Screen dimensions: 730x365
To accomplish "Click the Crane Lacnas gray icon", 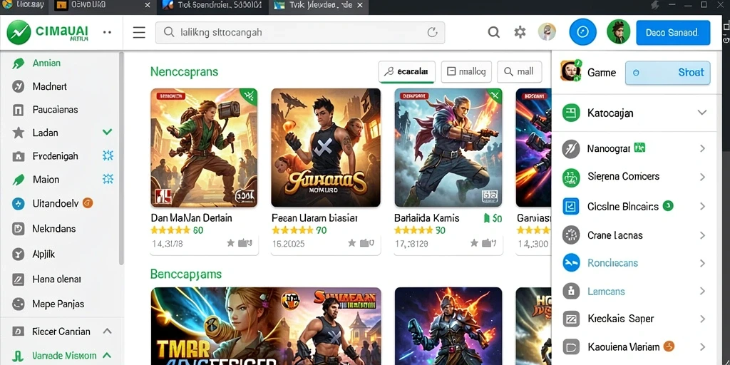I will click(571, 235).
